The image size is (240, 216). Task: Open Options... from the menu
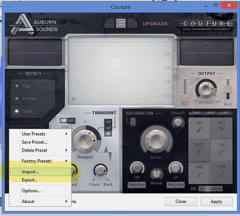[40, 190]
